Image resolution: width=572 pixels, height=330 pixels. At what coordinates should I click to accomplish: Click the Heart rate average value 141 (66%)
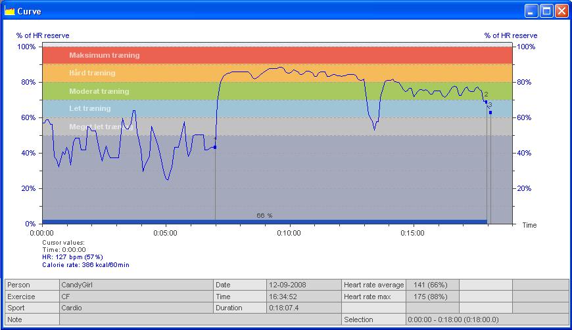click(432, 285)
